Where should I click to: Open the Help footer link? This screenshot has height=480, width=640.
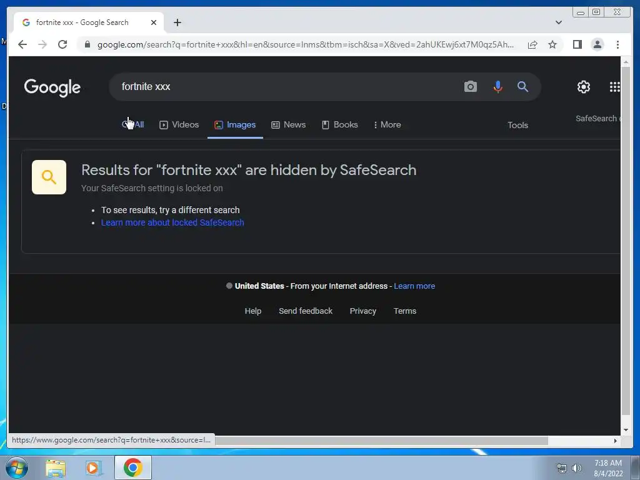pos(253,311)
